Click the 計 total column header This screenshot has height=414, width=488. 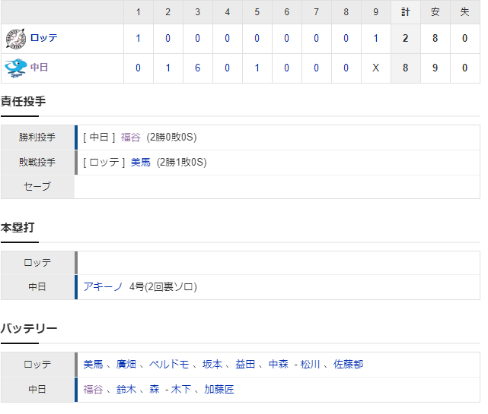coord(406,12)
